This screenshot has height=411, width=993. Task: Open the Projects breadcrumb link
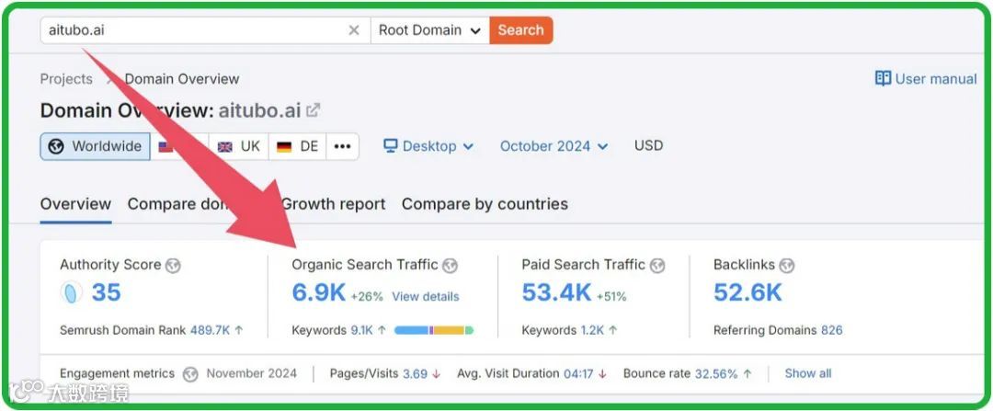click(66, 79)
